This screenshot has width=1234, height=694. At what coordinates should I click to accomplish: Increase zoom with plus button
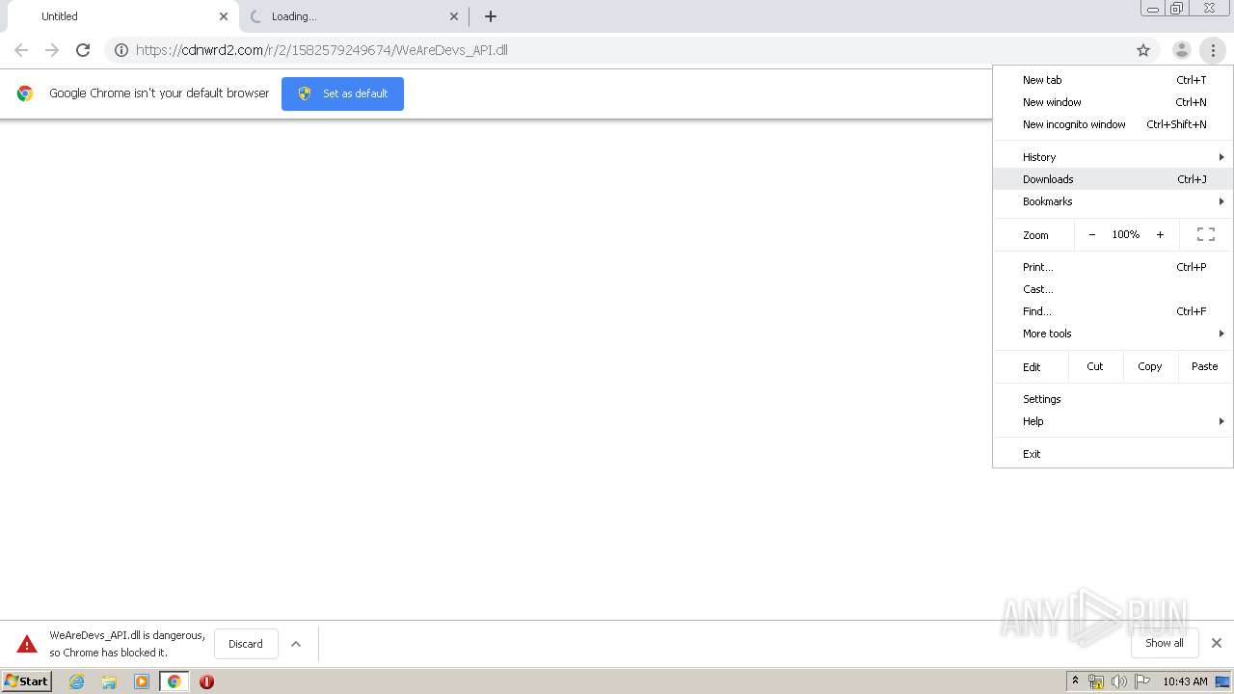coord(1160,234)
